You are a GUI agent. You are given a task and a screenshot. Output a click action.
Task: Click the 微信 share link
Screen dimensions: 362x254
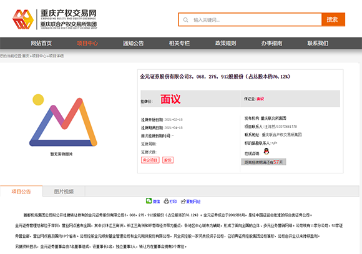(156, 202)
